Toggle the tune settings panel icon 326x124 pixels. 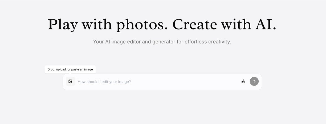point(243,82)
